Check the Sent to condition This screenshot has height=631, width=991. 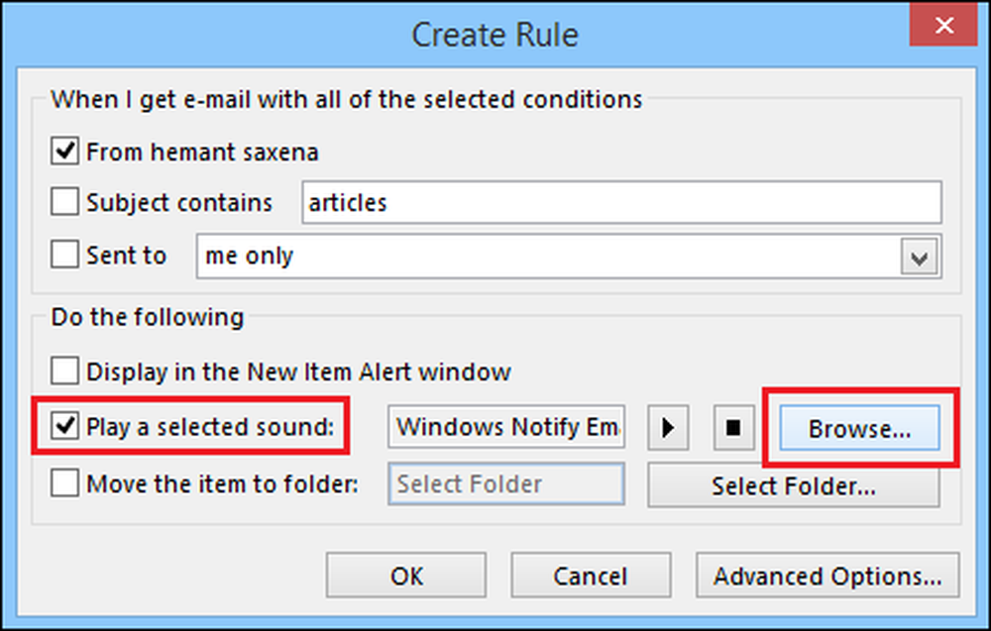pos(65,256)
